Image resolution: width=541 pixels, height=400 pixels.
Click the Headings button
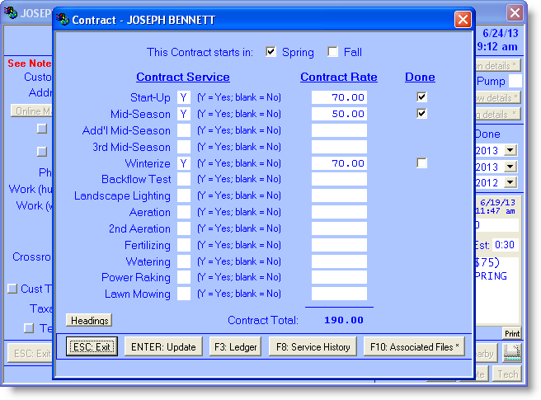[89, 320]
